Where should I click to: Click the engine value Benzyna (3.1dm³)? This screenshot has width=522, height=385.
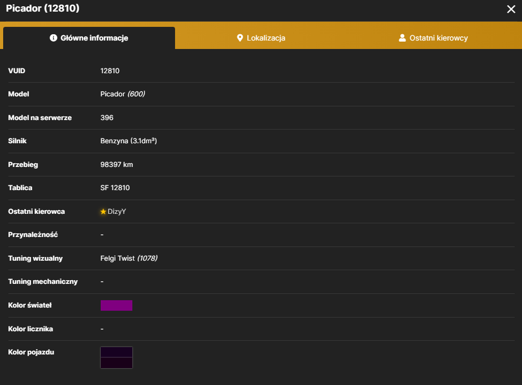click(x=129, y=141)
